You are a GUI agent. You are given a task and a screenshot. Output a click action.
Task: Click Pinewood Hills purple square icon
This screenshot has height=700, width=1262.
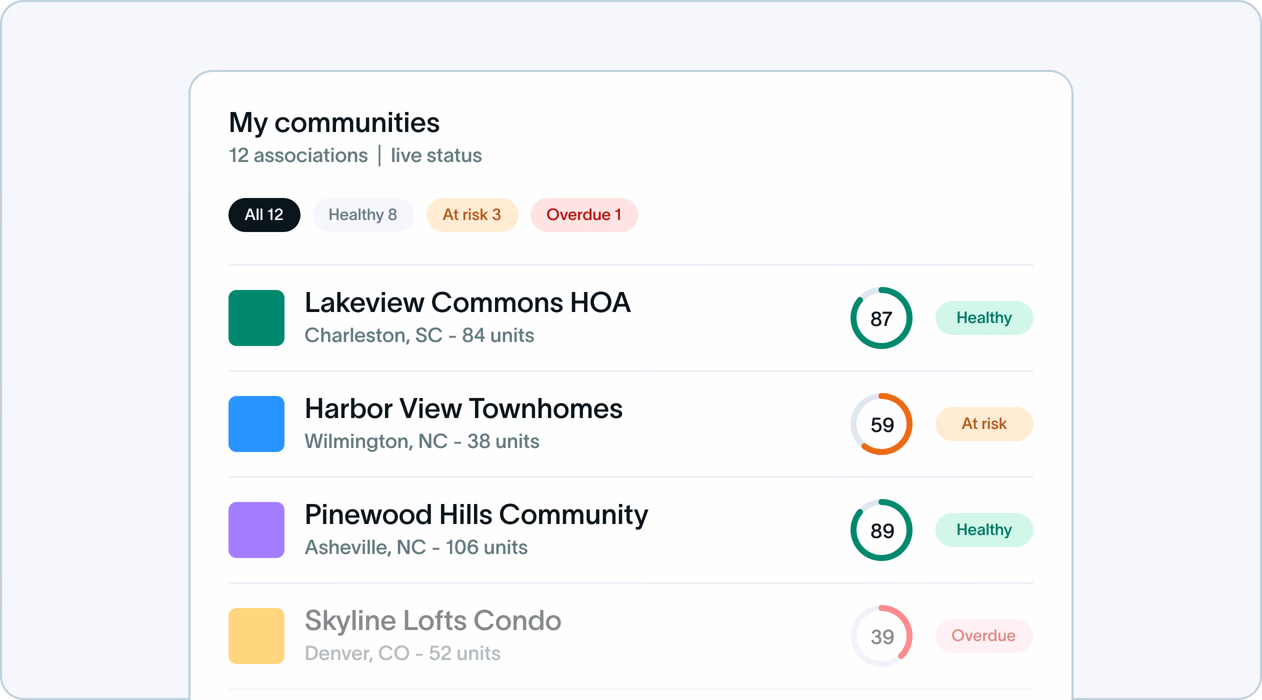(256, 530)
